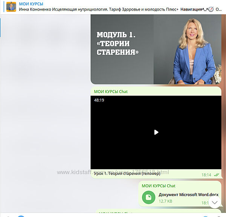Click the 48:19 video duration label
The height and width of the screenshot is (217, 226).
tap(99, 100)
